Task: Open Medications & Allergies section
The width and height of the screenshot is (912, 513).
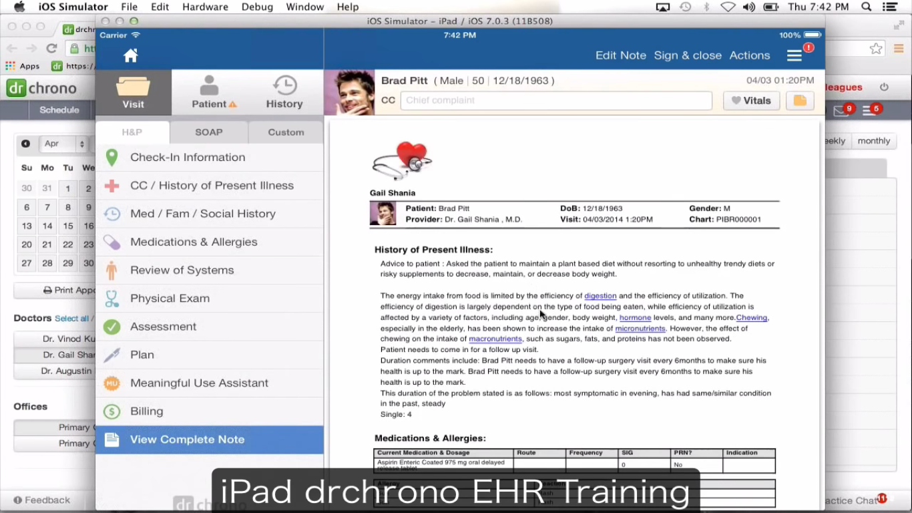Action: click(210, 242)
